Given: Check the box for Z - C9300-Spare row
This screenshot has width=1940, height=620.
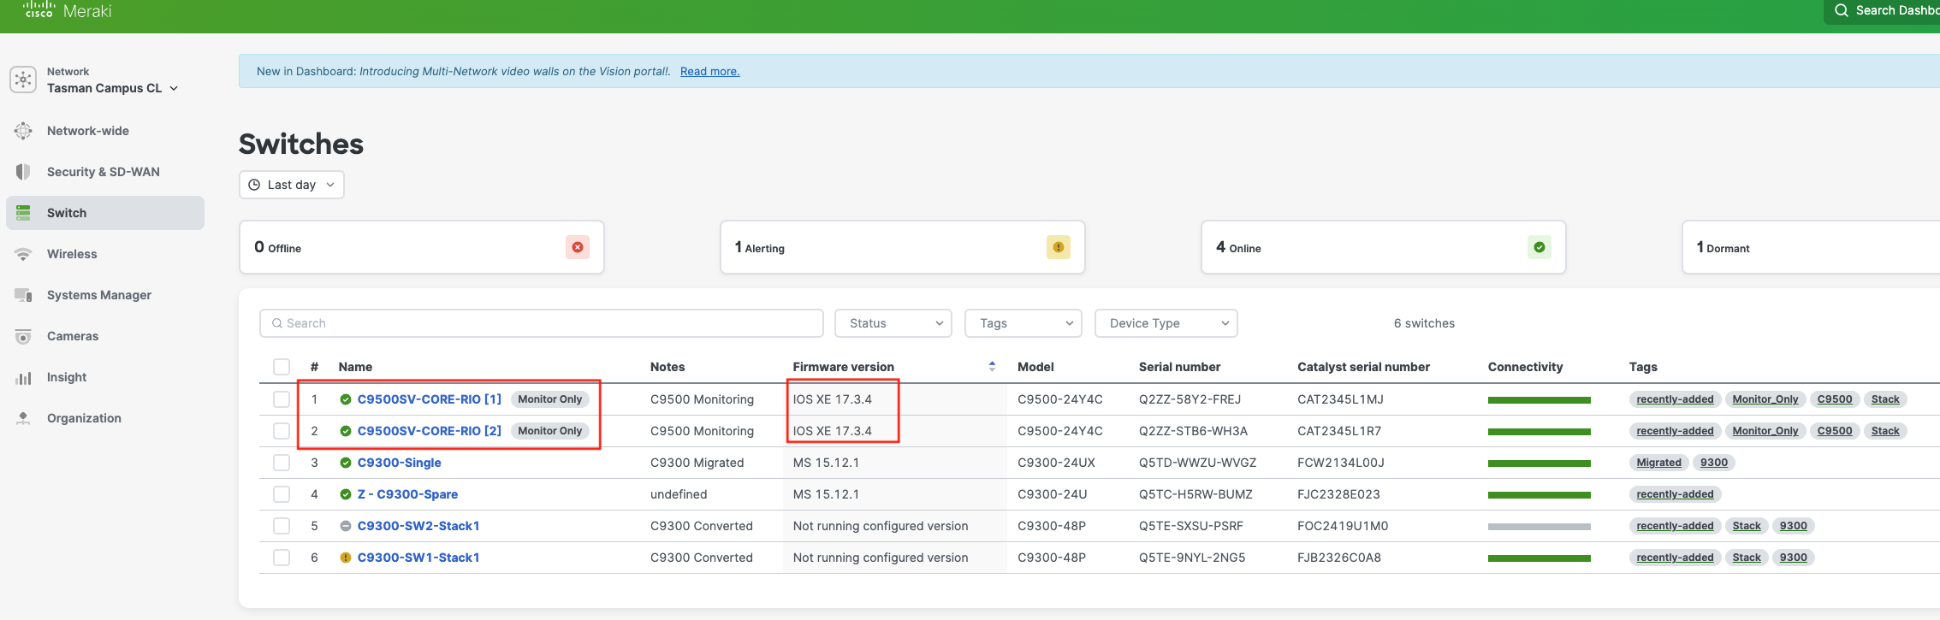Looking at the screenshot, I should [x=282, y=494].
